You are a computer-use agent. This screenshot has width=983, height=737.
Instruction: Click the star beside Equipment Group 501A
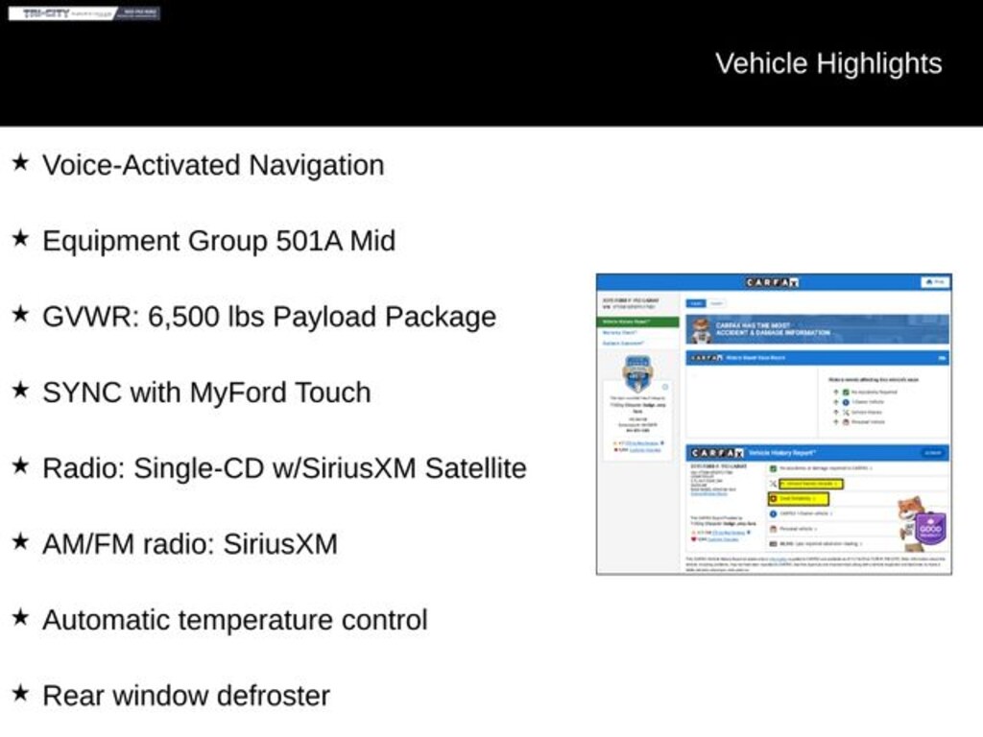pyautogui.click(x=20, y=239)
